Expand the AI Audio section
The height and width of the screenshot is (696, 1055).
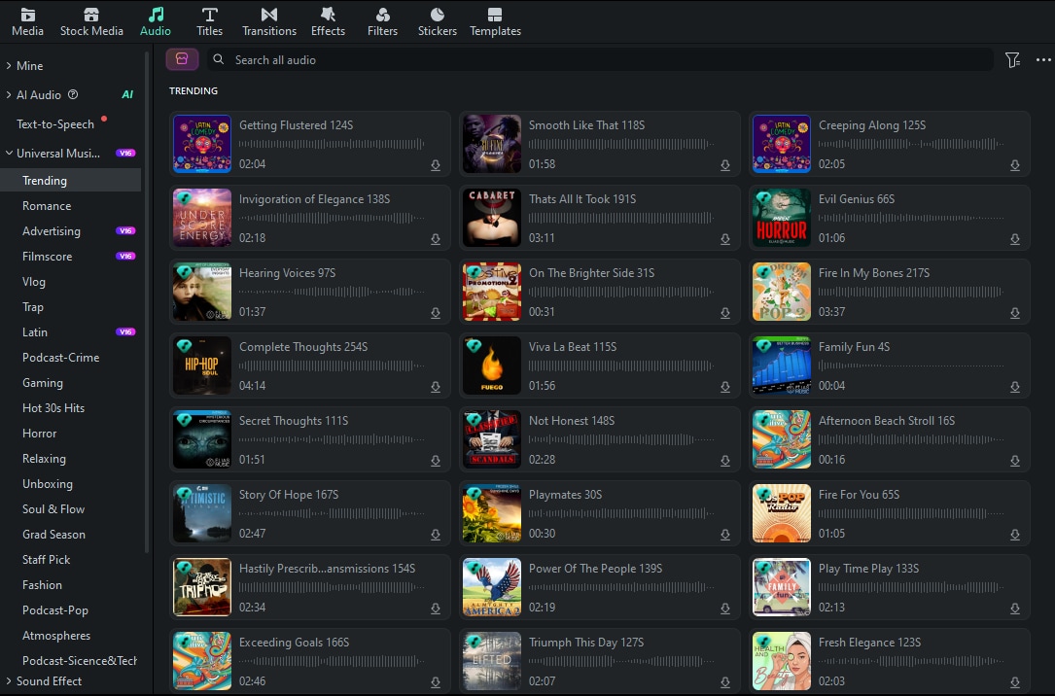(9, 95)
